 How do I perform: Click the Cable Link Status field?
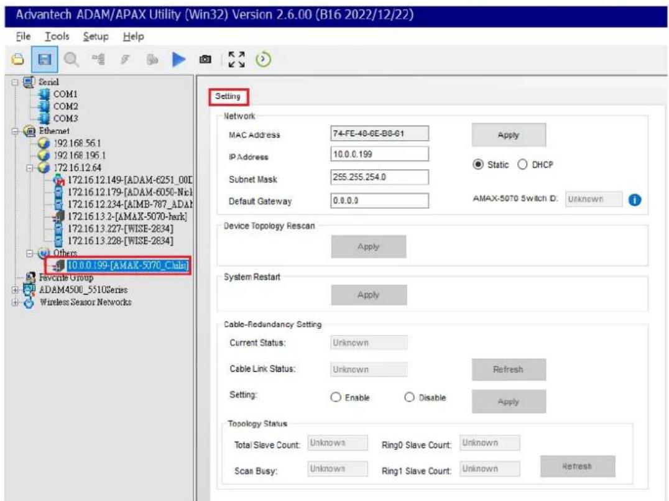click(369, 369)
